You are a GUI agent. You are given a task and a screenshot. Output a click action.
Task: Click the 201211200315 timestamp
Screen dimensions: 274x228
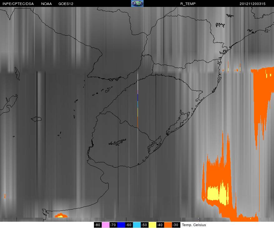252,4
